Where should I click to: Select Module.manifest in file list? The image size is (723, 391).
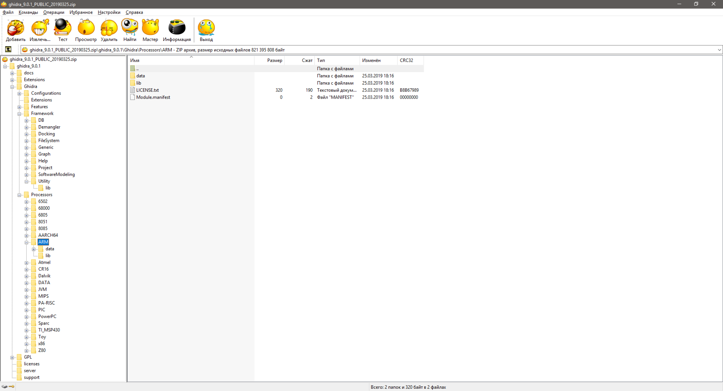pos(153,97)
